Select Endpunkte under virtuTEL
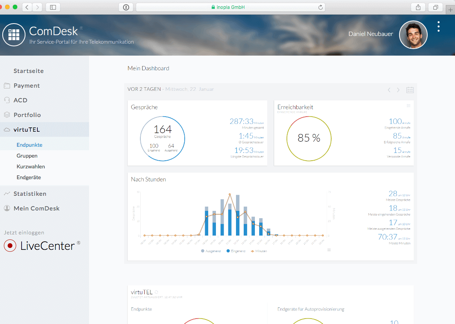The height and width of the screenshot is (324, 455). click(x=29, y=145)
